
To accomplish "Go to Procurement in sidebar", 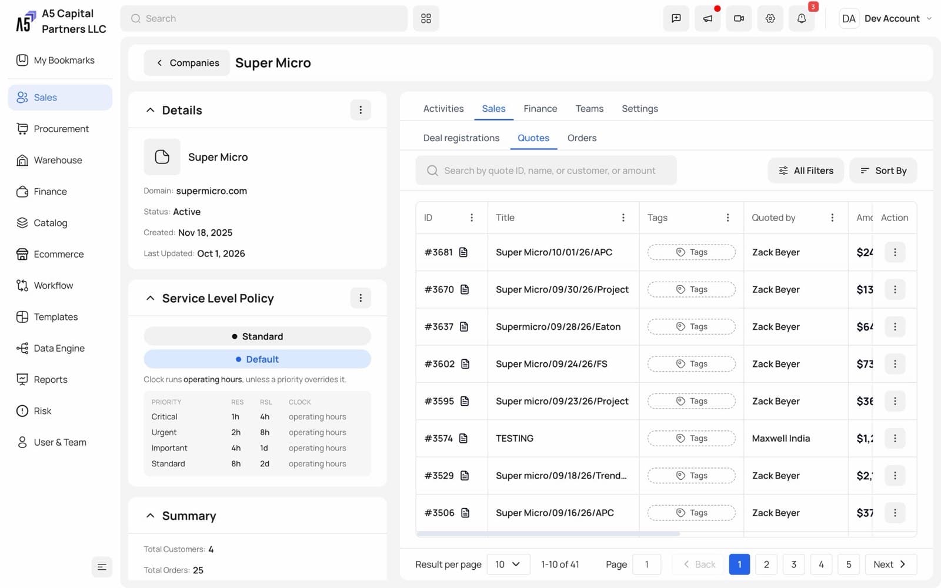I will (x=60, y=129).
